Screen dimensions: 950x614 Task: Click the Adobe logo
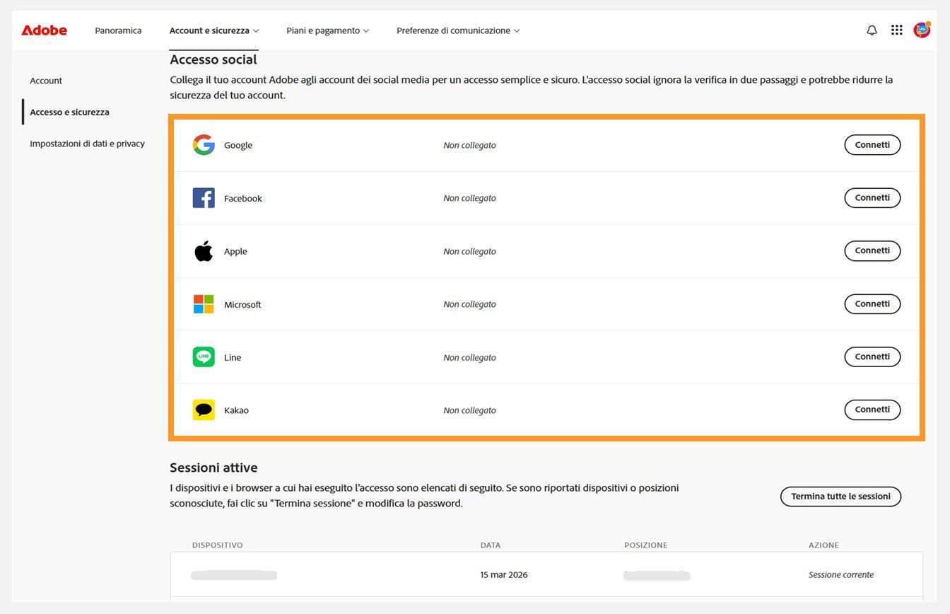click(x=44, y=30)
